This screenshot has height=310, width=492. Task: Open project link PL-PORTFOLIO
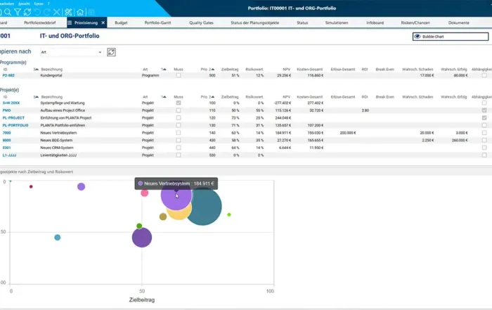point(15,125)
